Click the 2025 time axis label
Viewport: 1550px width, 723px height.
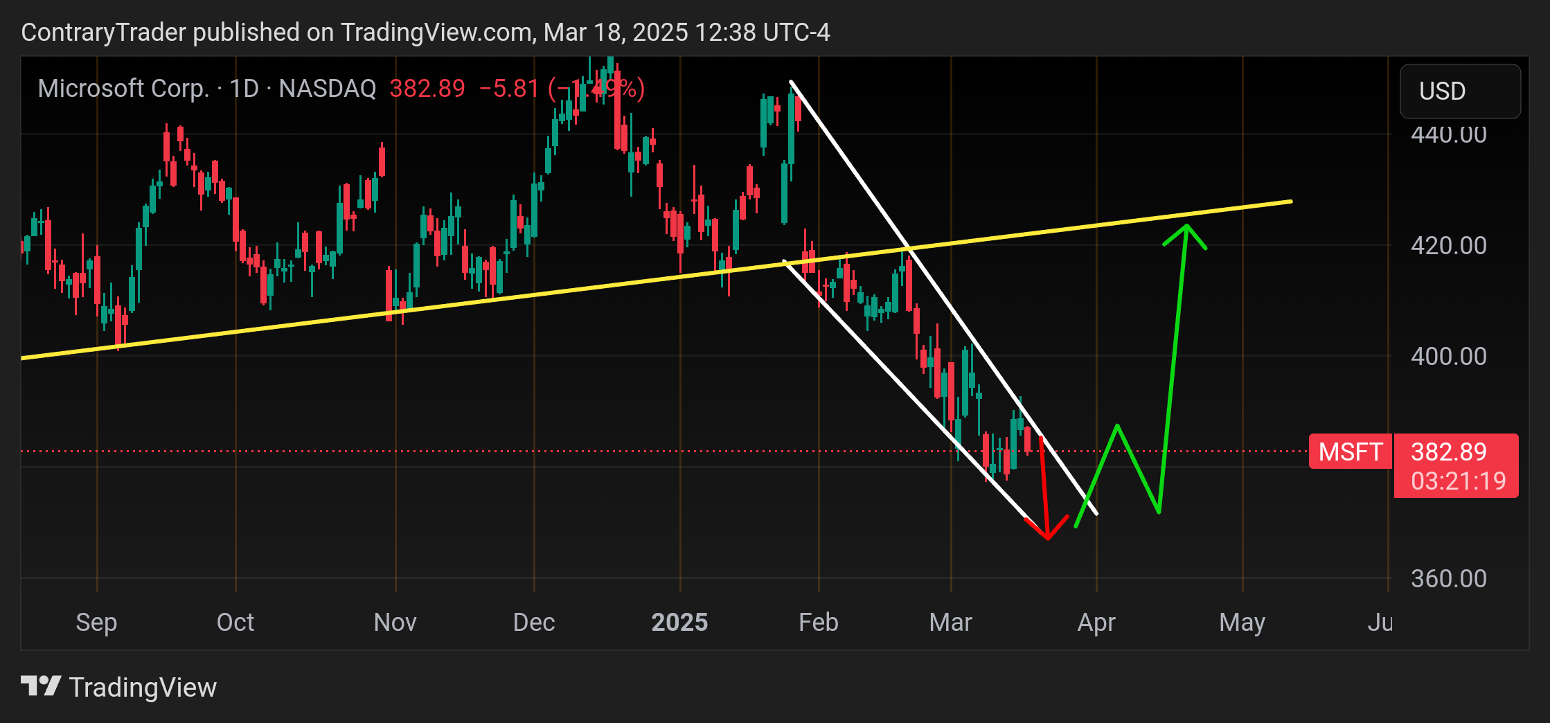679,622
